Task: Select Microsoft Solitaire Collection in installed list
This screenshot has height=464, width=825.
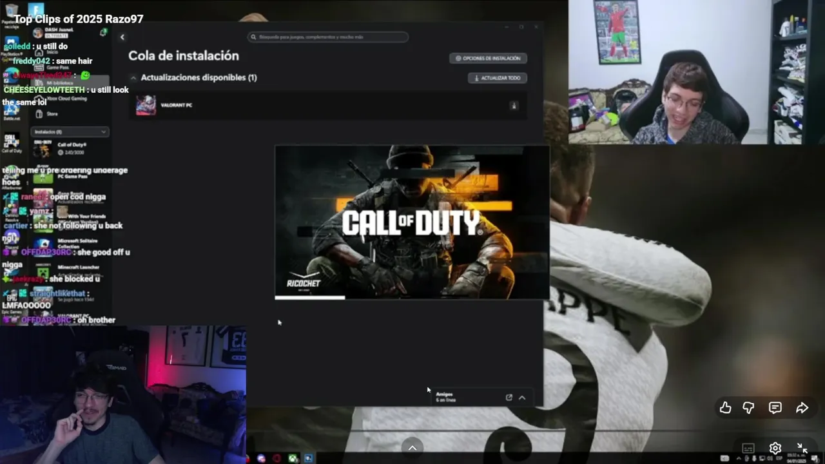Action: click(70, 244)
